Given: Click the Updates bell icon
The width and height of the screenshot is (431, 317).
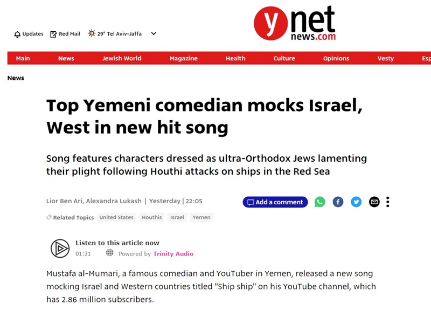Looking at the screenshot, I should click(x=17, y=34).
